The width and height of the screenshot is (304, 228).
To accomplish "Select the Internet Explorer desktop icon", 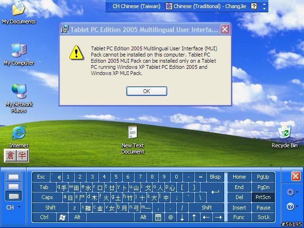I will tap(19, 137).
